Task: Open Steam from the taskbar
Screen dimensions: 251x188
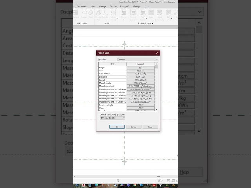Action: point(115,185)
